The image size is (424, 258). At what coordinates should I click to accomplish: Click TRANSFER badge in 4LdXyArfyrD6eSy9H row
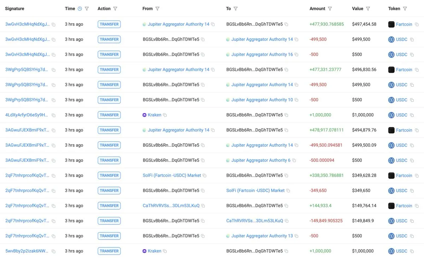pos(109,115)
